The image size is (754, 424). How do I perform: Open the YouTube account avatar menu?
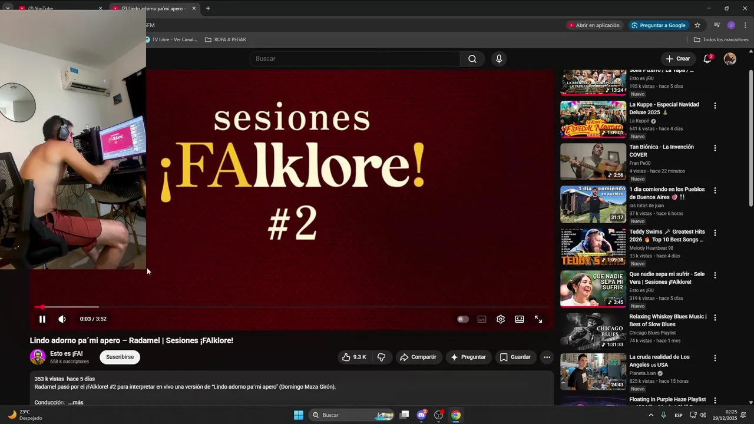730,59
